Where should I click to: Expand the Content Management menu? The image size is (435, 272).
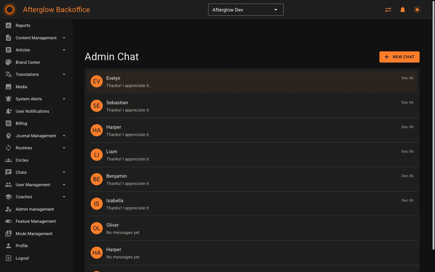(36, 38)
